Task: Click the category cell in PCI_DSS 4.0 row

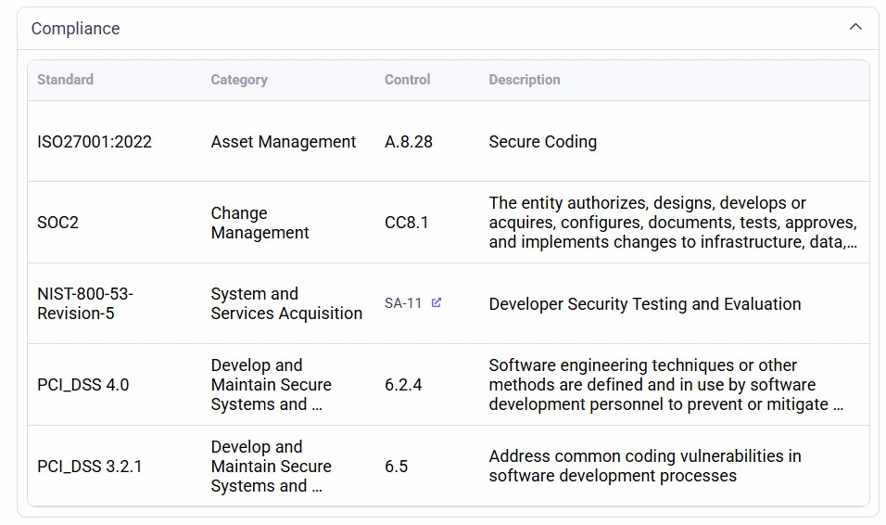Action: coord(272,385)
